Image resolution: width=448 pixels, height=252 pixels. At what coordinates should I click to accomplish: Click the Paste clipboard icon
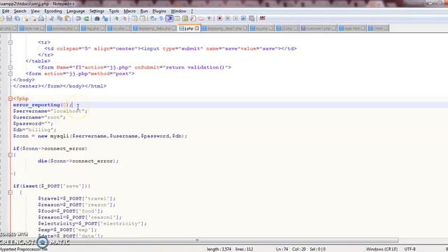click(68, 19)
